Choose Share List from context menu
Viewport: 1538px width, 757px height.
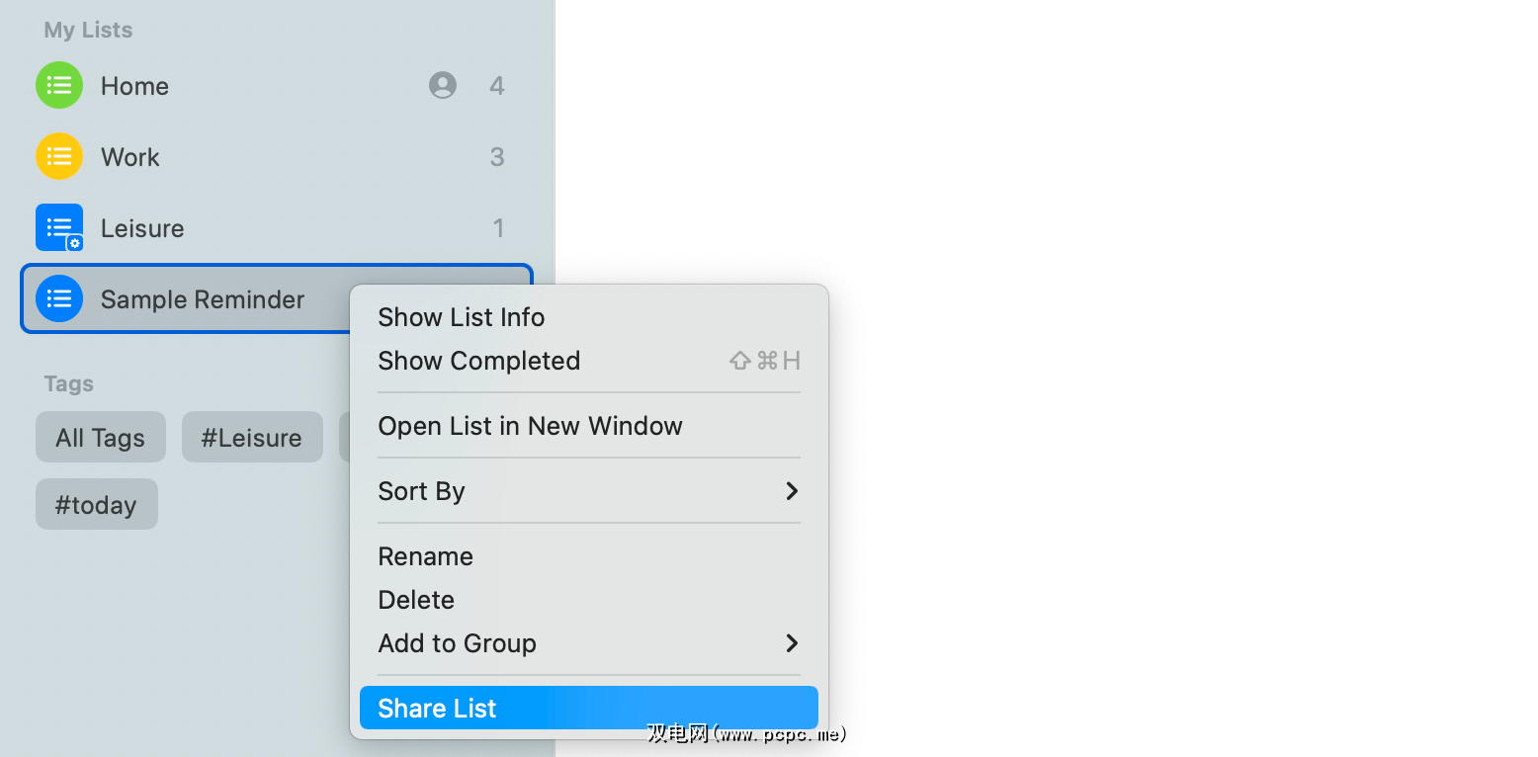[588, 709]
